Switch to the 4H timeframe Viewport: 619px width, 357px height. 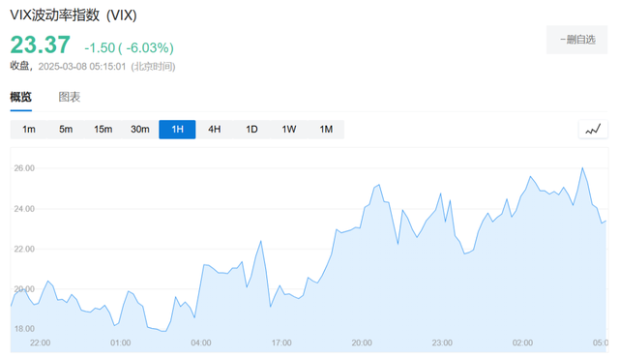tap(215, 129)
